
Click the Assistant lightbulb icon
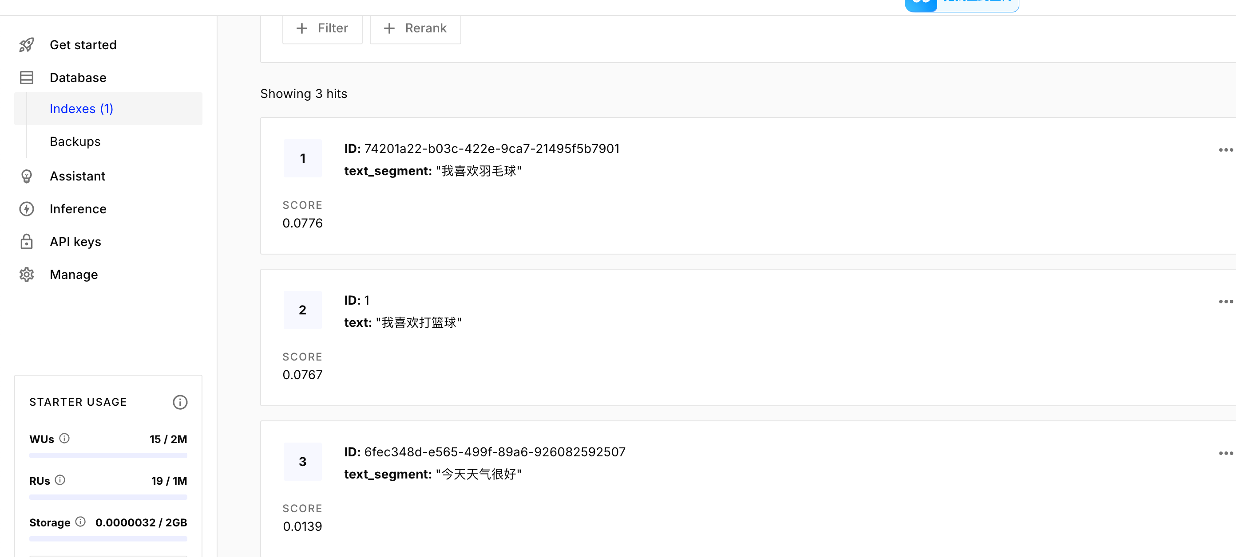tap(26, 176)
